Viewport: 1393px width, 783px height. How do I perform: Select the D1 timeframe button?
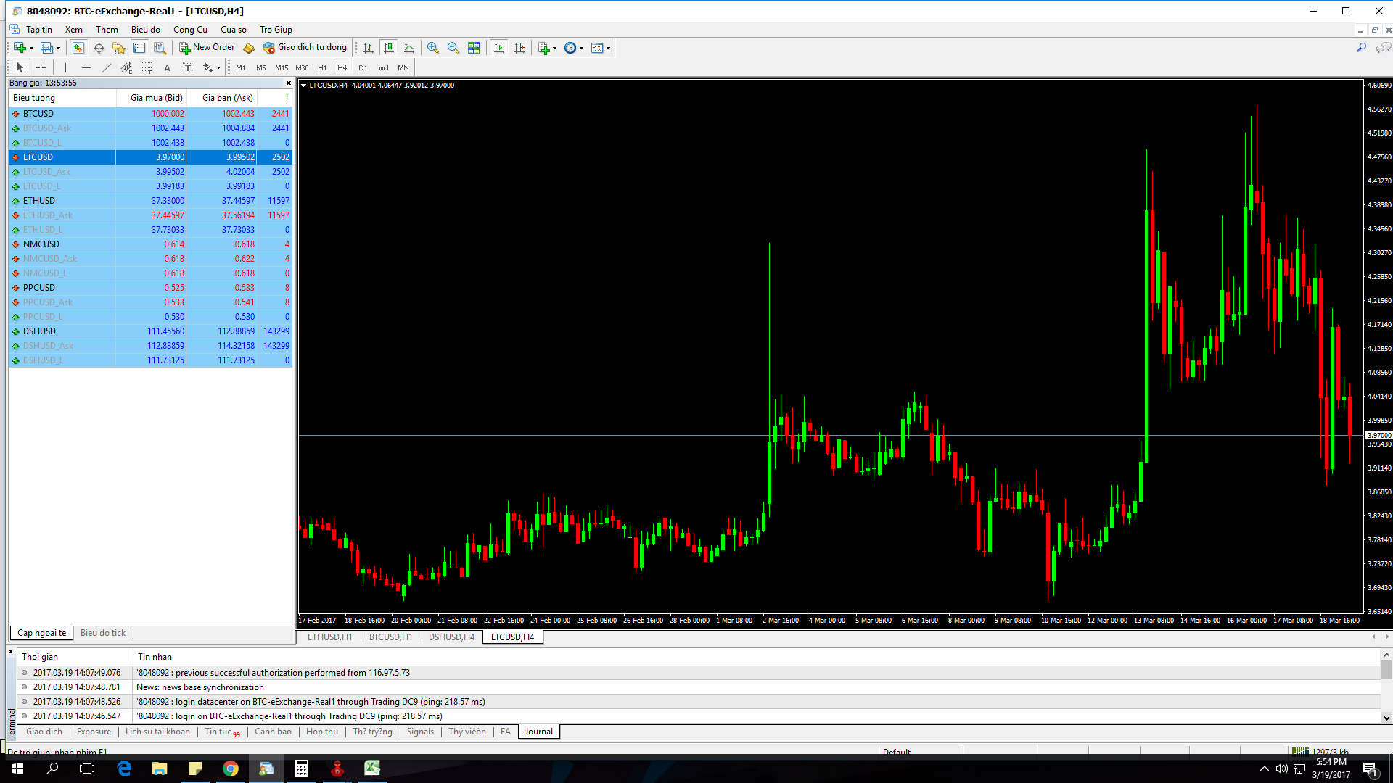point(363,67)
